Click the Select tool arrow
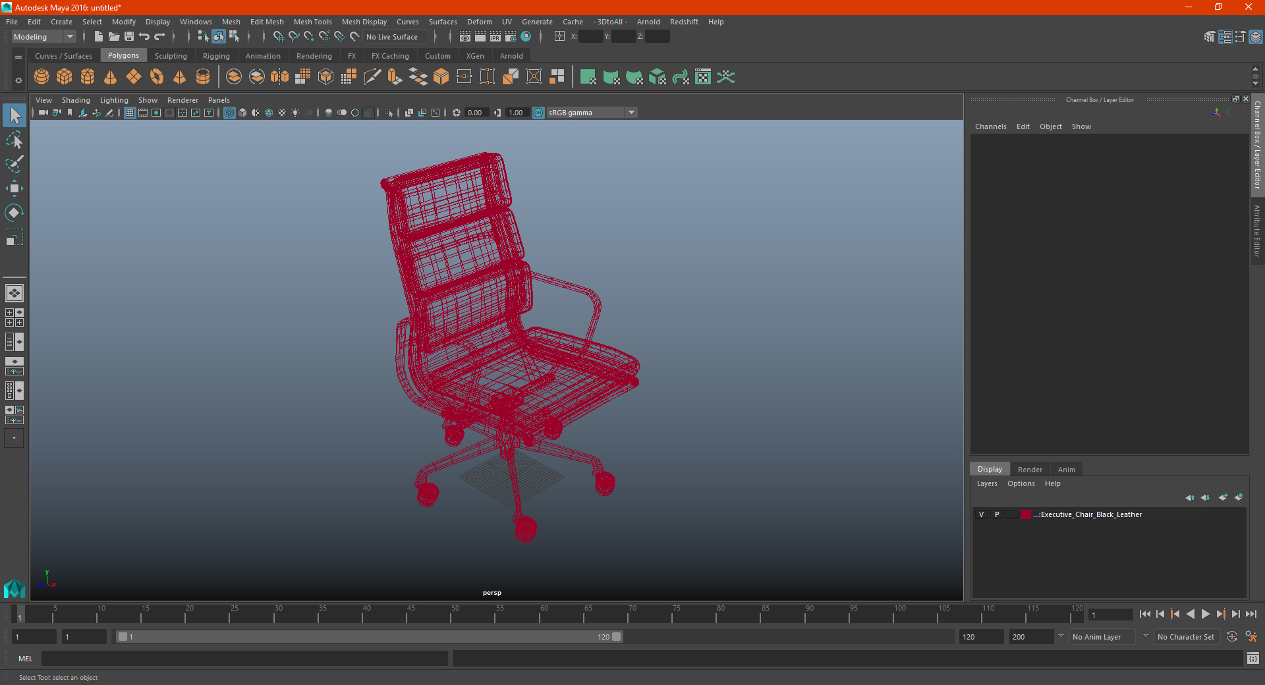This screenshot has height=685, width=1265. 14,115
